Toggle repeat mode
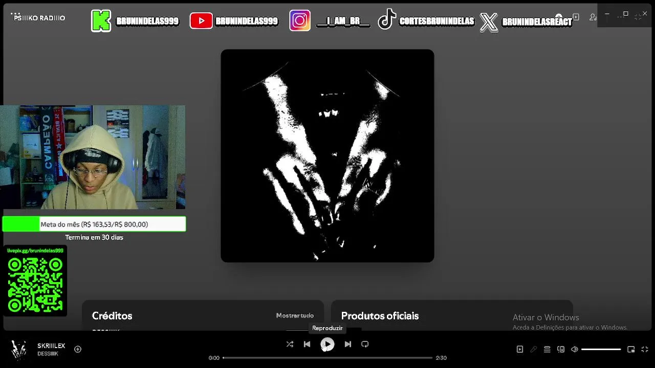This screenshot has height=368, width=655. click(x=365, y=344)
